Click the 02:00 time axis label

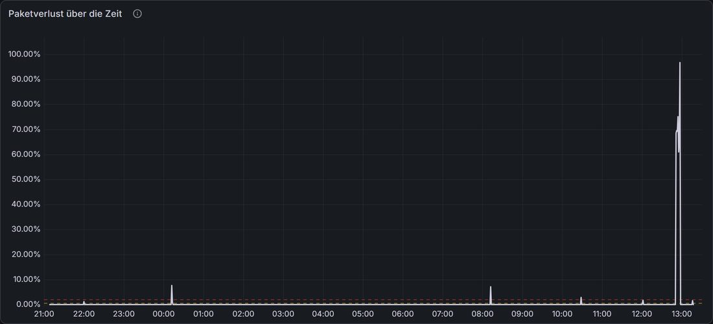point(243,314)
